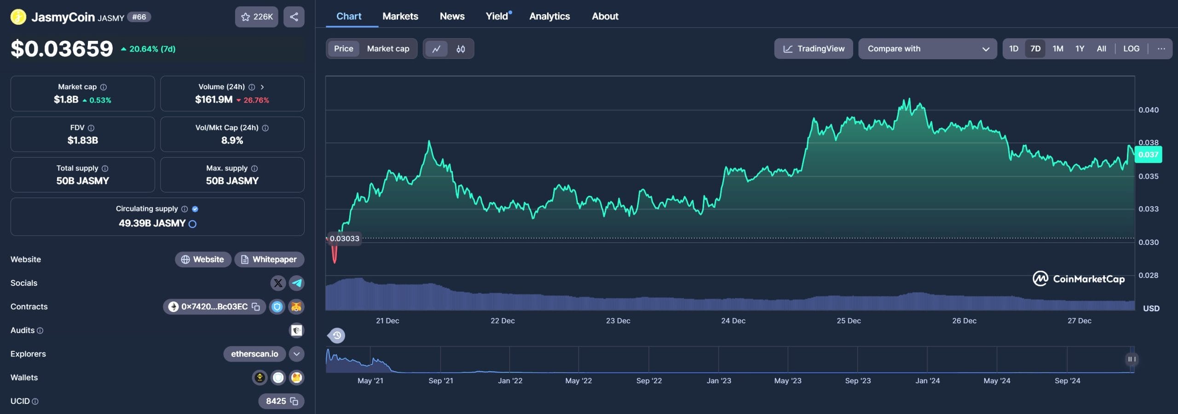Click the blue shield contract icon

pos(277,306)
